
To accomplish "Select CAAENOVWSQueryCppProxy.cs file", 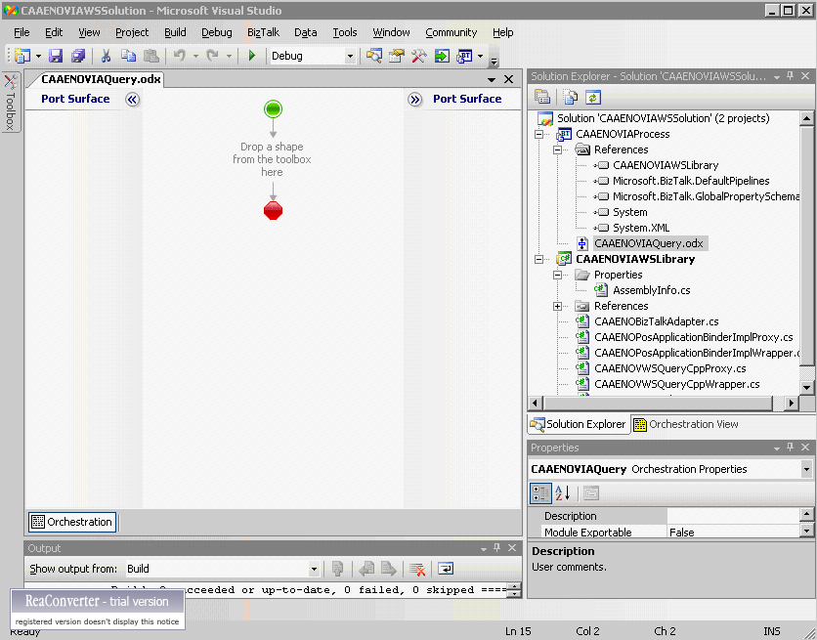I will tap(670, 368).
